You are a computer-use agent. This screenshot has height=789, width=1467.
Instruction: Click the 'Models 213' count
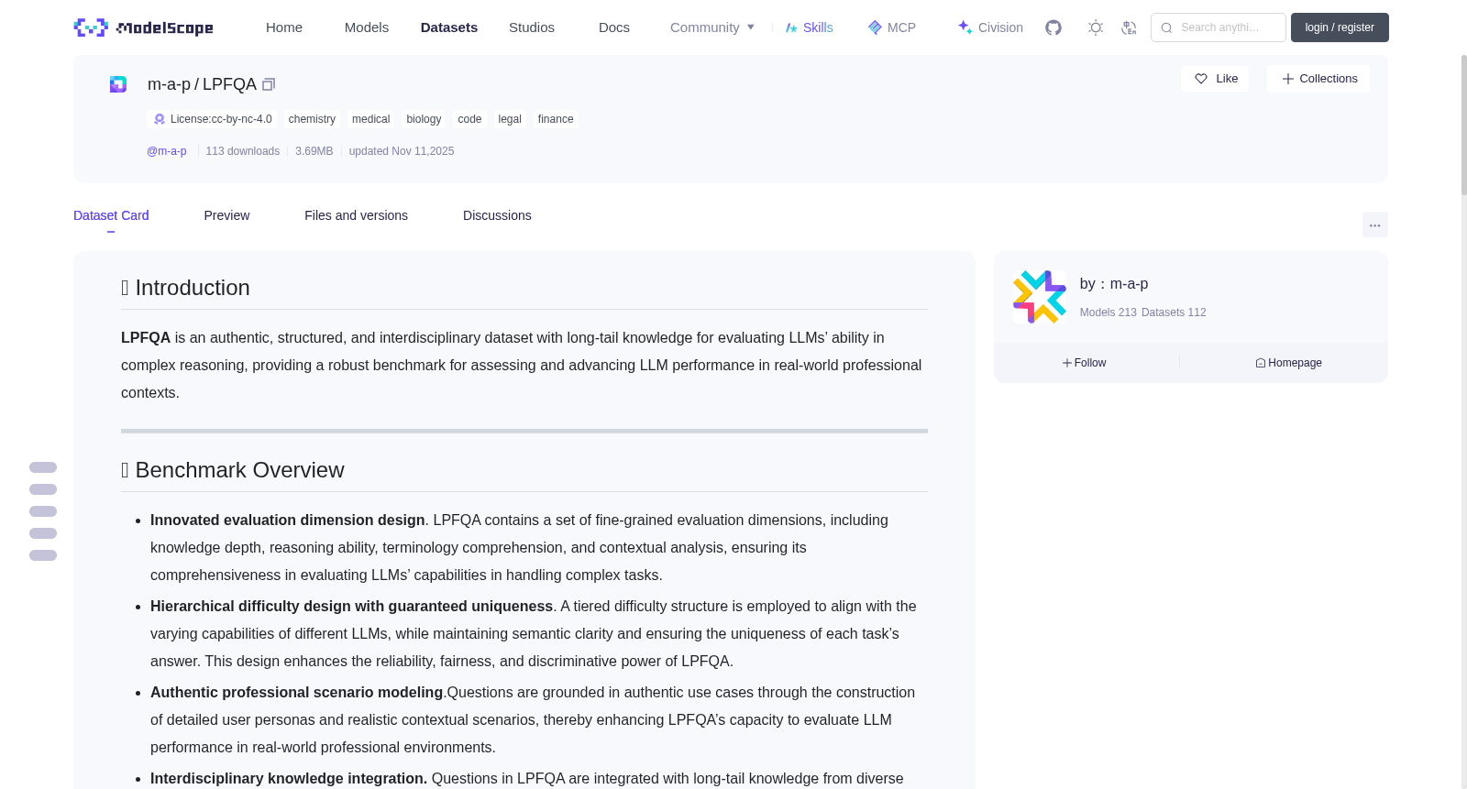pos(1108,312)
